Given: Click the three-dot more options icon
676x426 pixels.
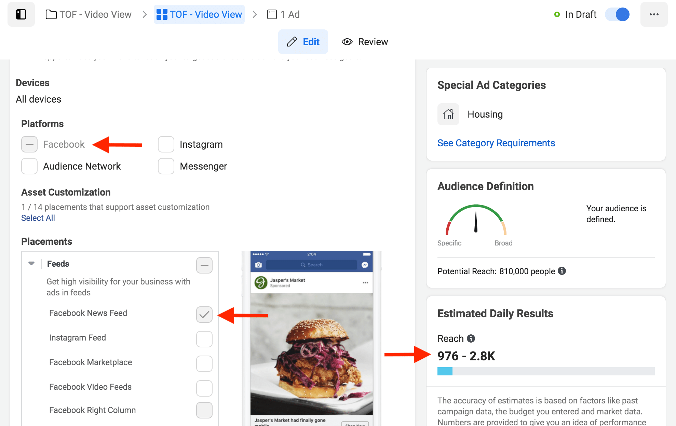Looking at the screenshot, I should click(x=655, y=14).
